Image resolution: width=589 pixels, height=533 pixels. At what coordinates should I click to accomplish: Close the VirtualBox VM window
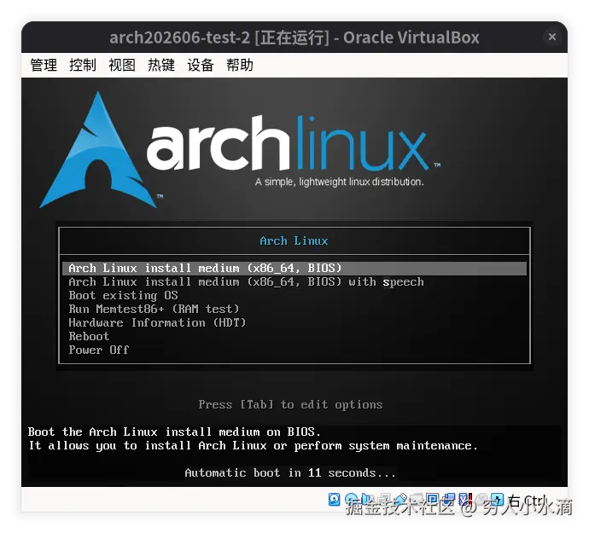click(x=551, y=37)
